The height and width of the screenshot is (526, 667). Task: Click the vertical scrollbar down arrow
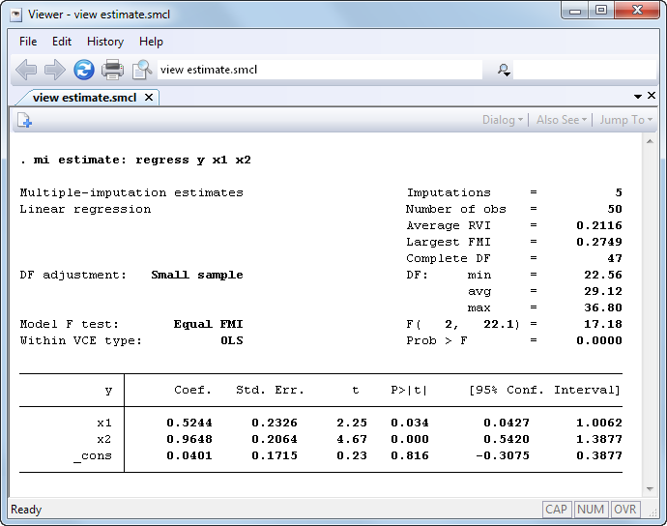tap(651, 490)
